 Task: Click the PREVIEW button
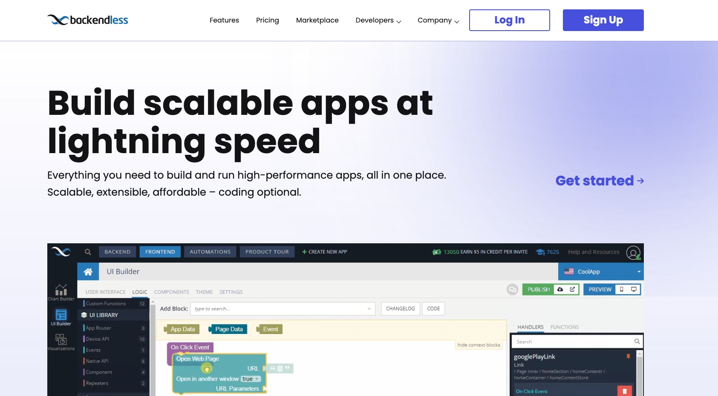(600, 289)
